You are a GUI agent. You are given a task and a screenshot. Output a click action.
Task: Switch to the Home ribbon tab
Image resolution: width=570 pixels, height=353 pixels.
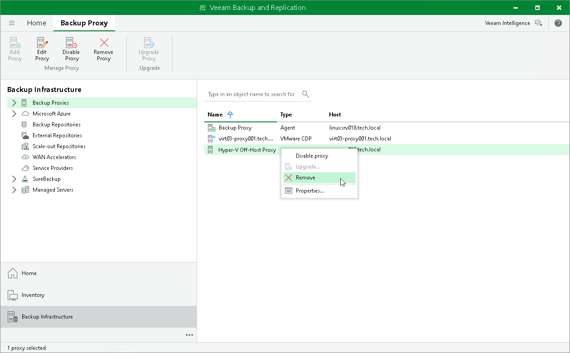pos(36,23)
